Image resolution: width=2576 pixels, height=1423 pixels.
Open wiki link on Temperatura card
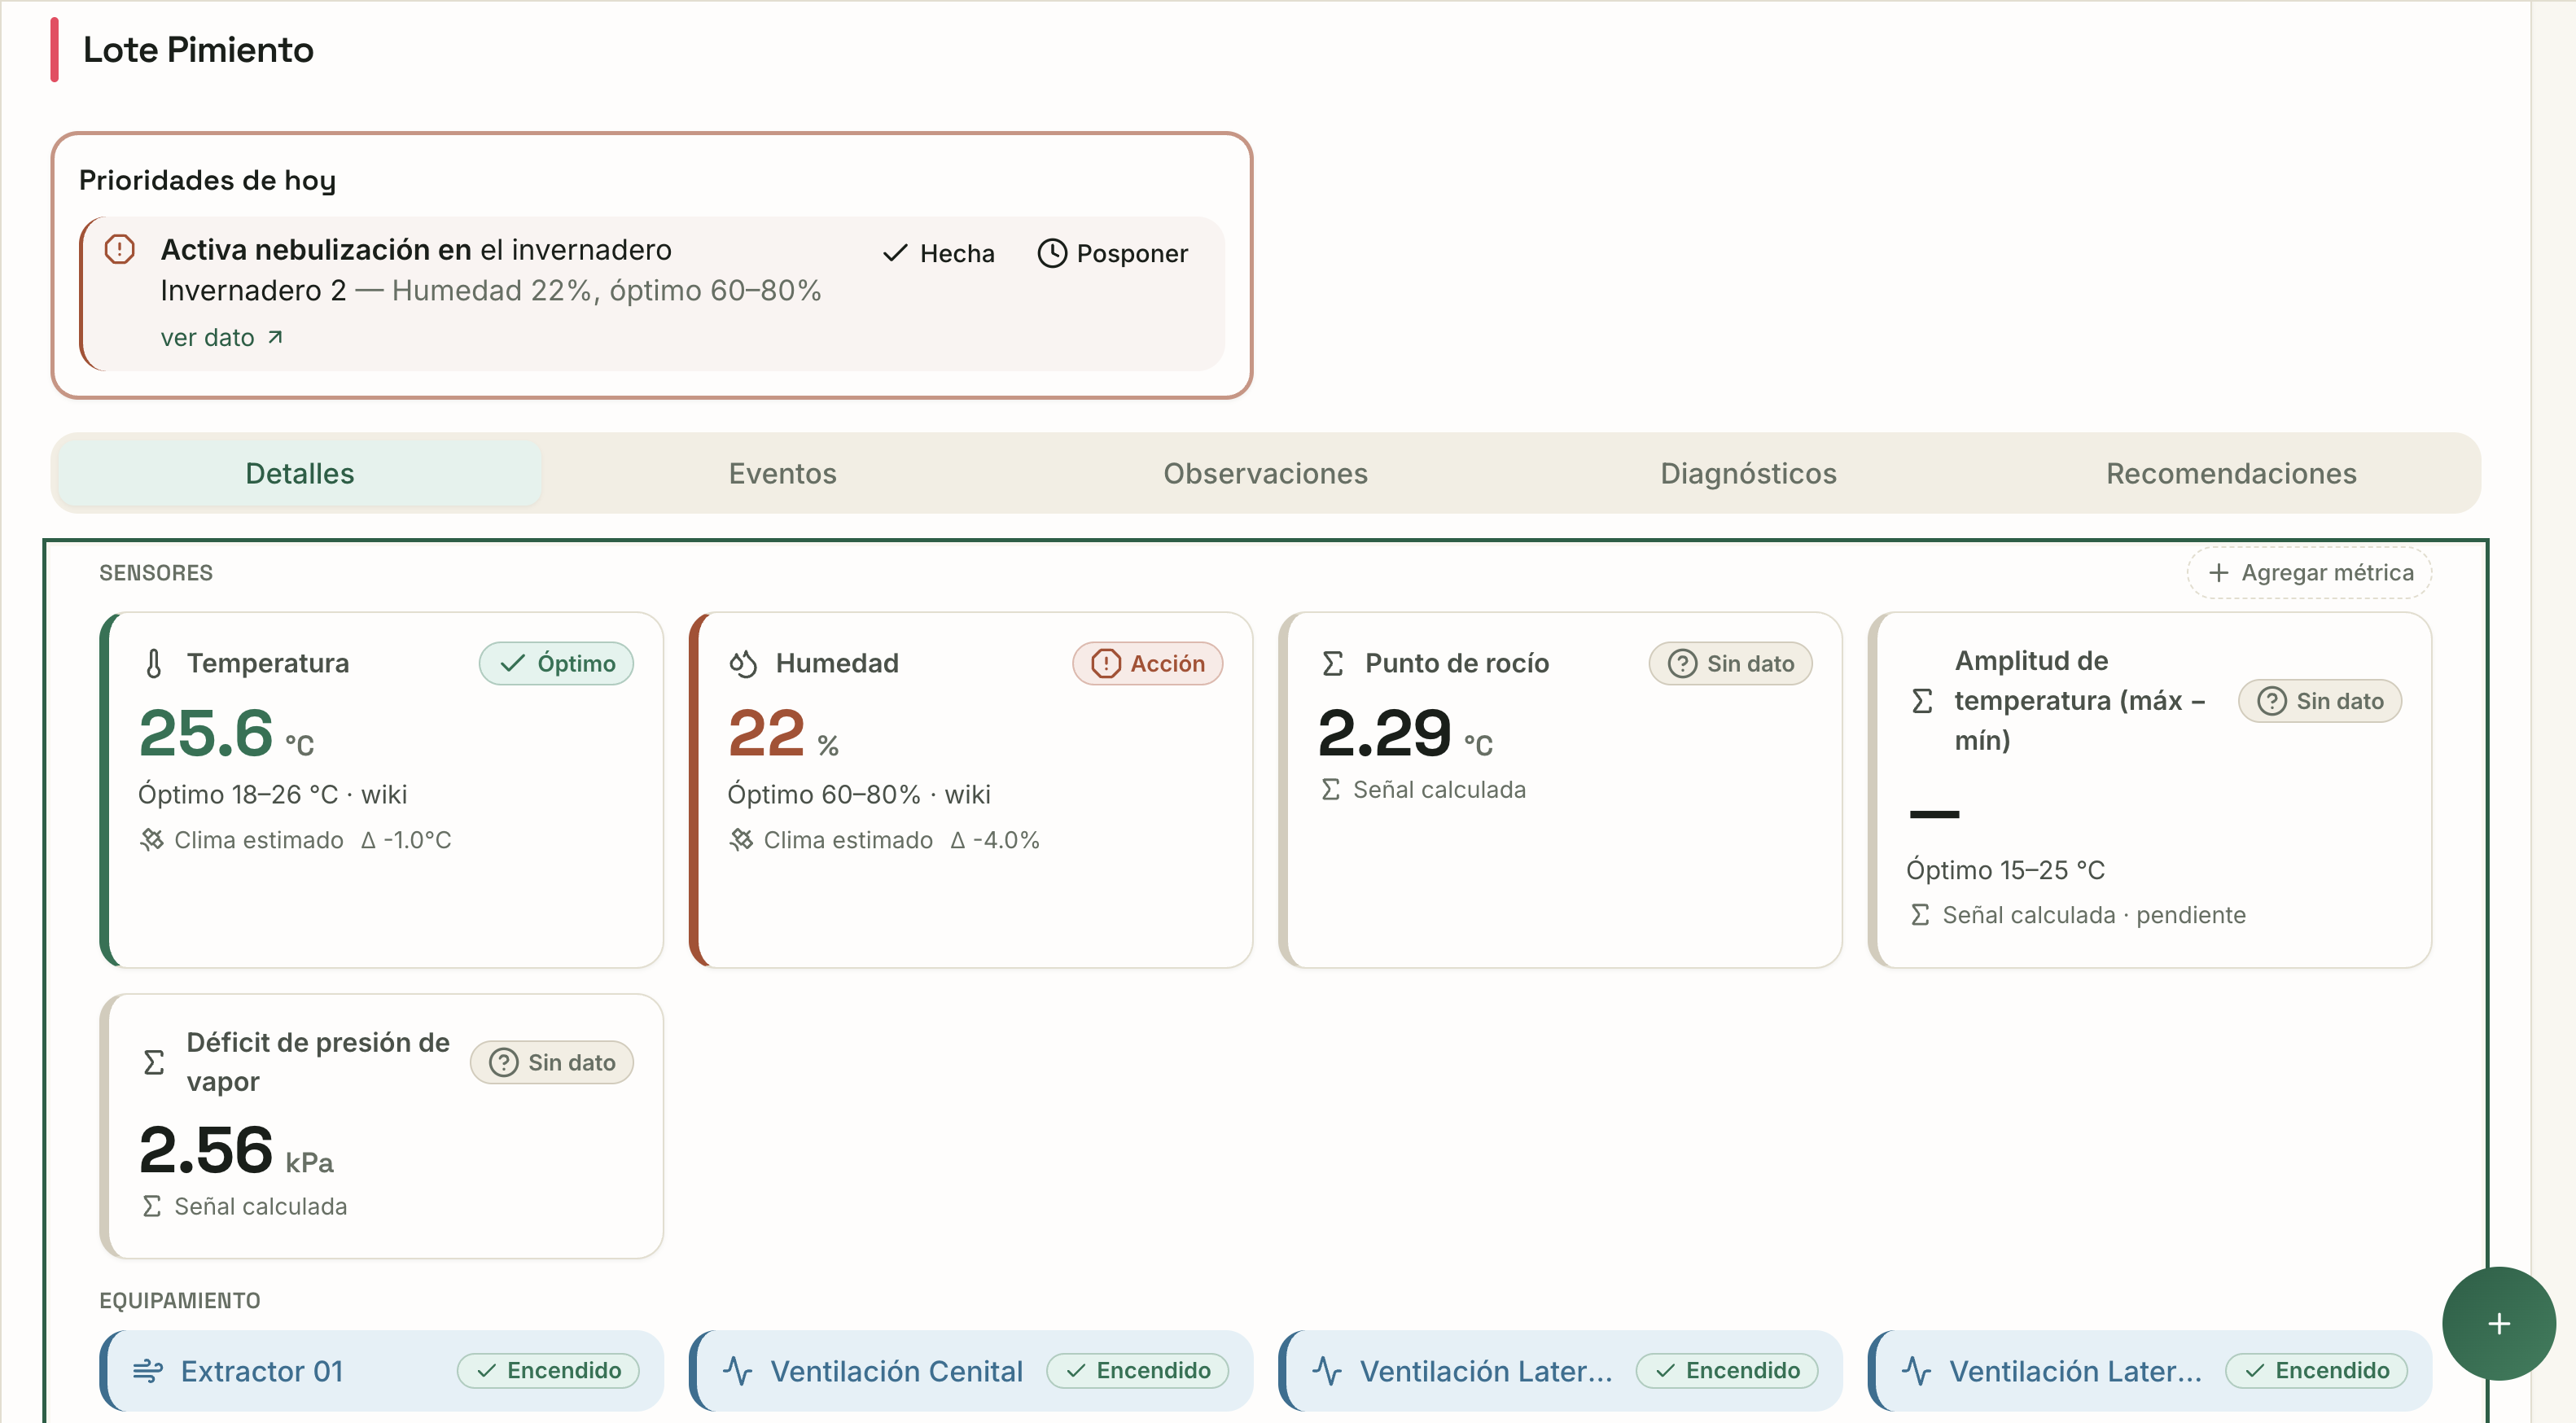coord(384,795)
